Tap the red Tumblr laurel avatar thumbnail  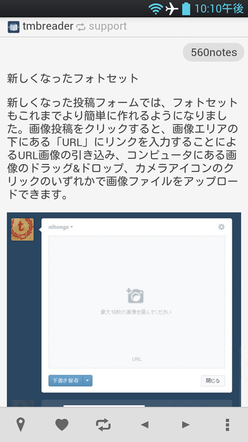pyautogui.click(x=22, y=229)
